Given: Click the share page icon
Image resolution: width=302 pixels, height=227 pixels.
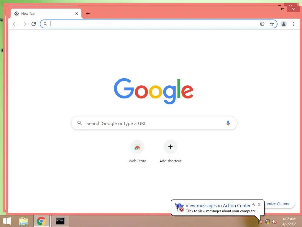Looking at the screenshot, I should point(262,24).
